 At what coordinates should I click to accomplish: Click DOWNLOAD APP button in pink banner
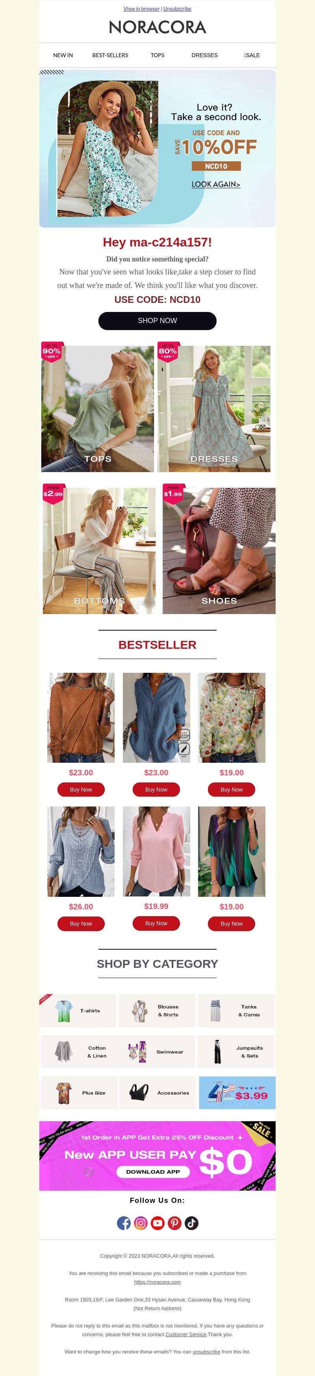pyautogui.click(x=153, y=1171)
